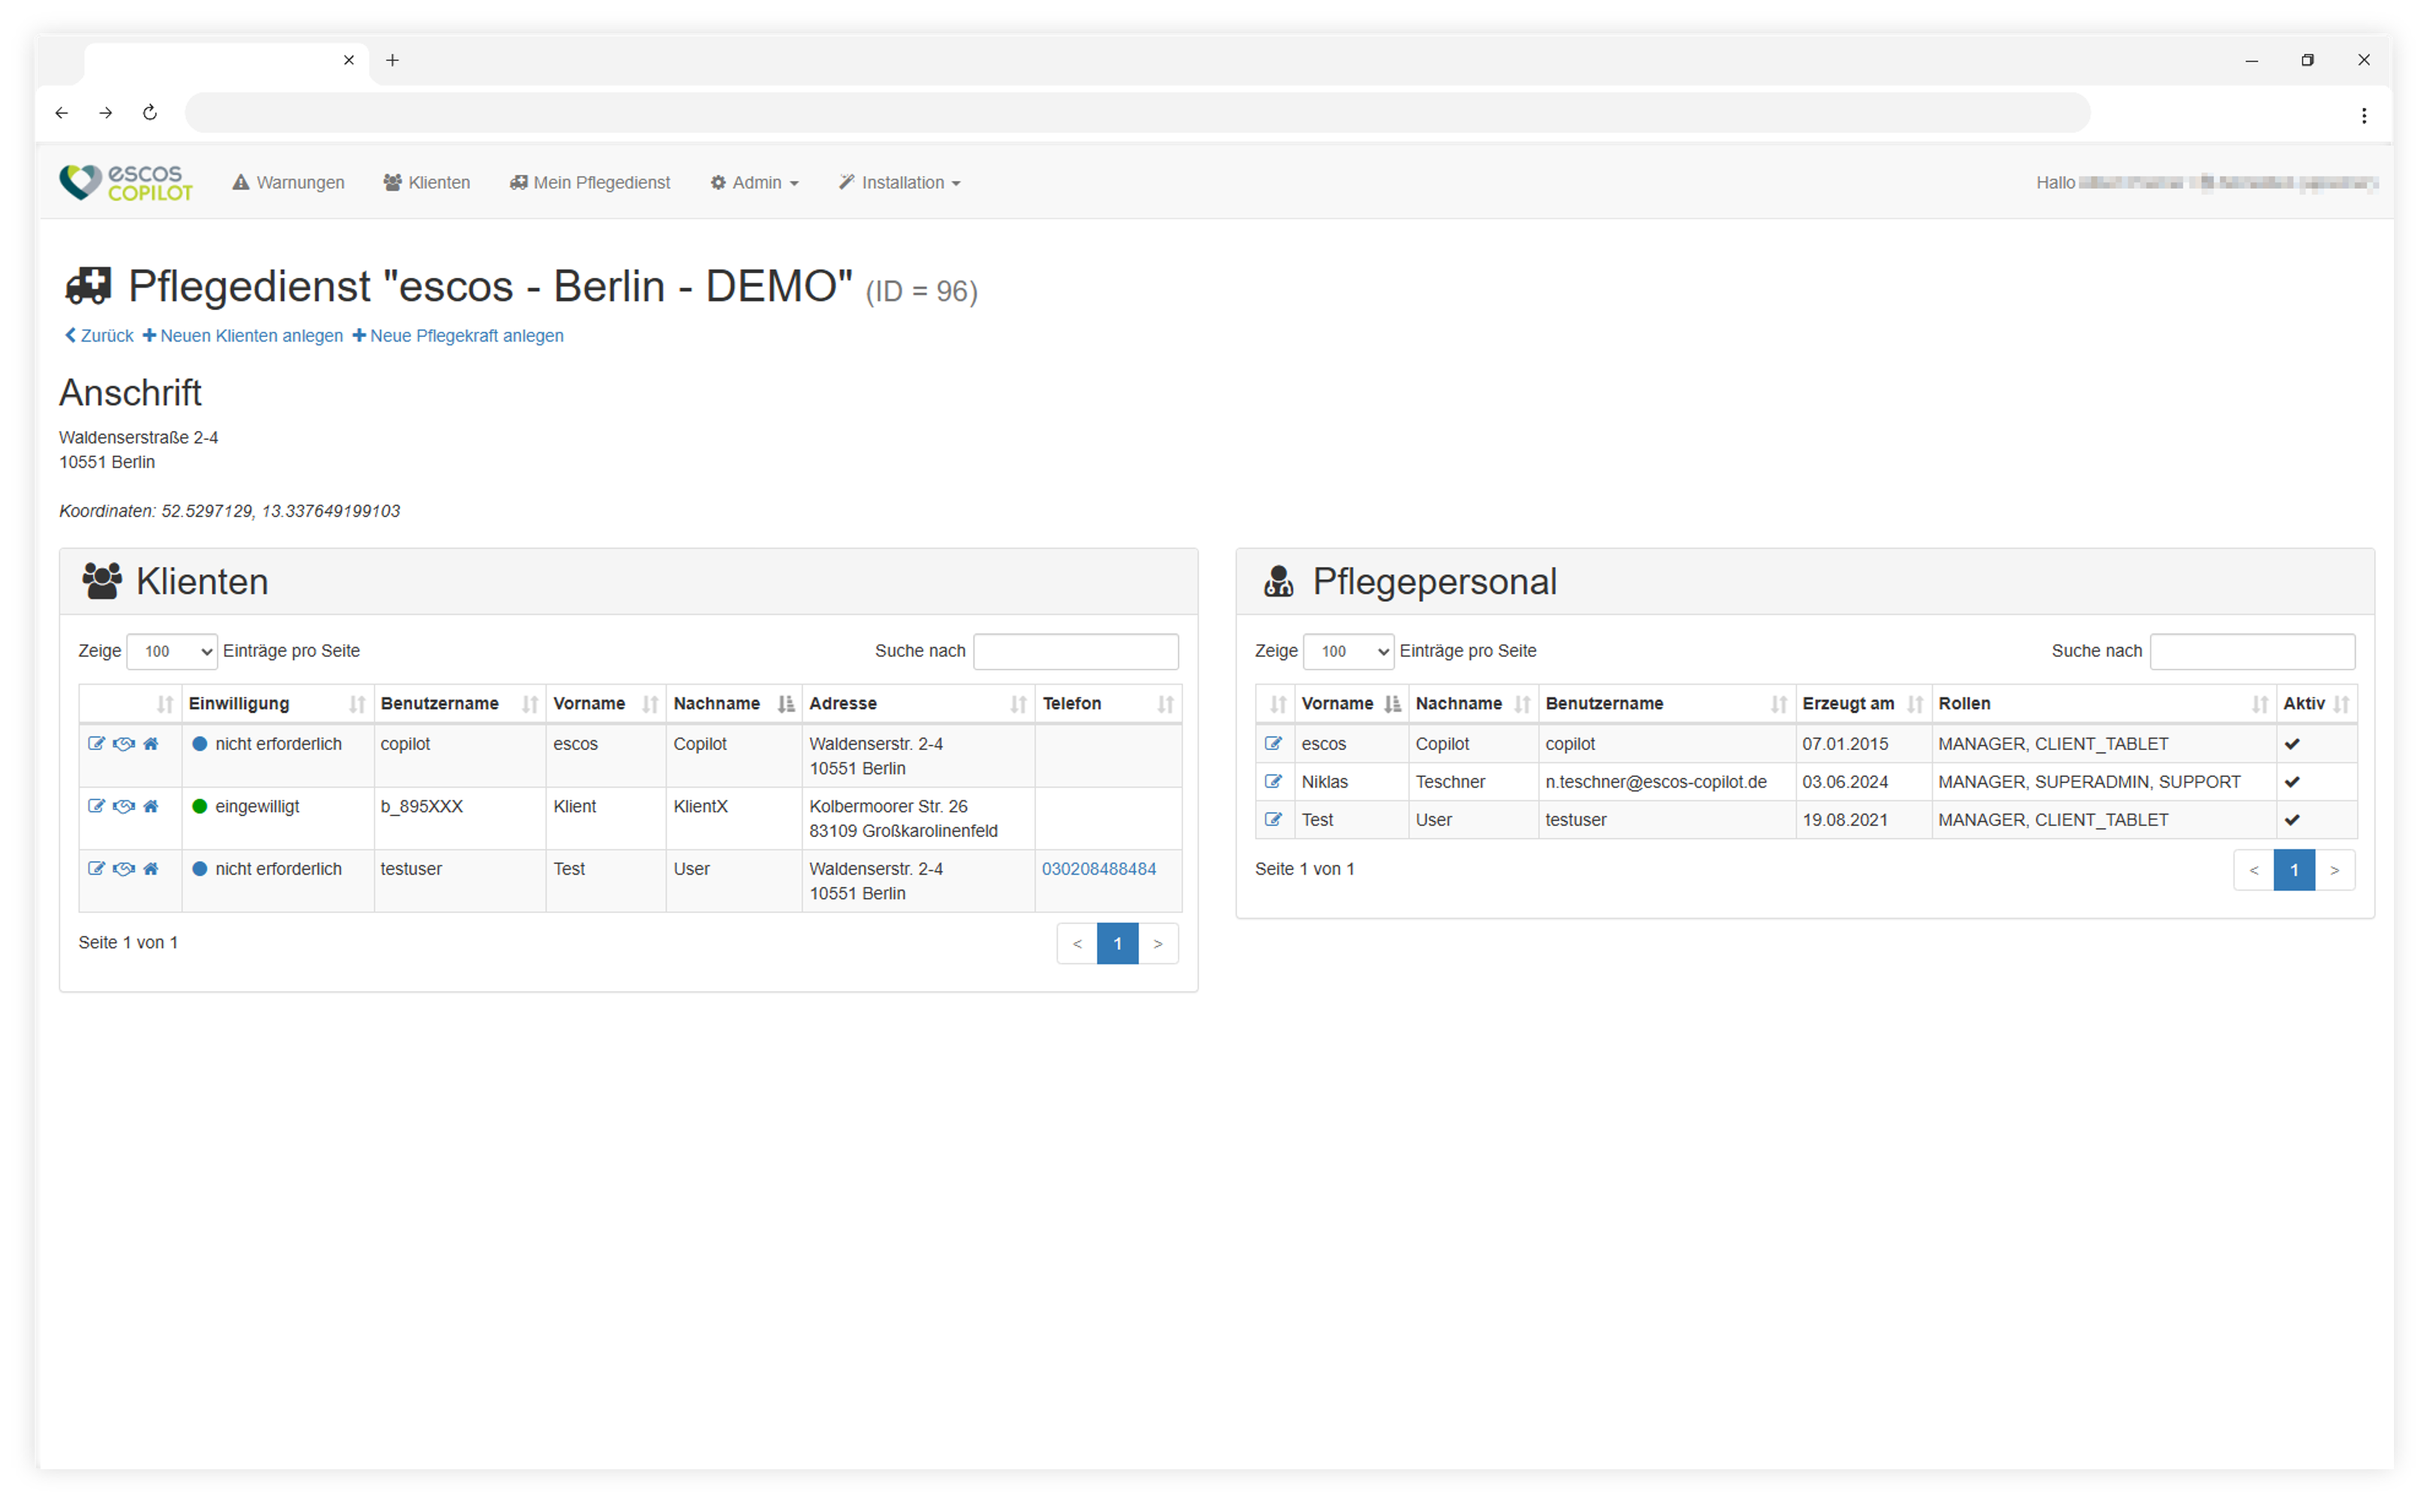Image resolution: width=2427 pixels, height=1503 pixels.
Task: Reload the page in the browser
Action: point(150,113)
